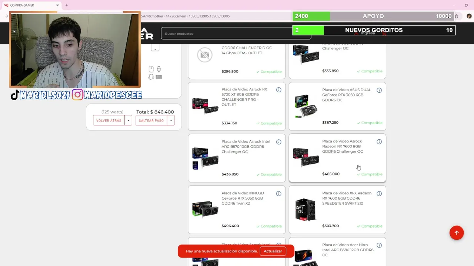Open a new browser tab
The height and width of the screenshot is (266, 474).
click(67, 5)
